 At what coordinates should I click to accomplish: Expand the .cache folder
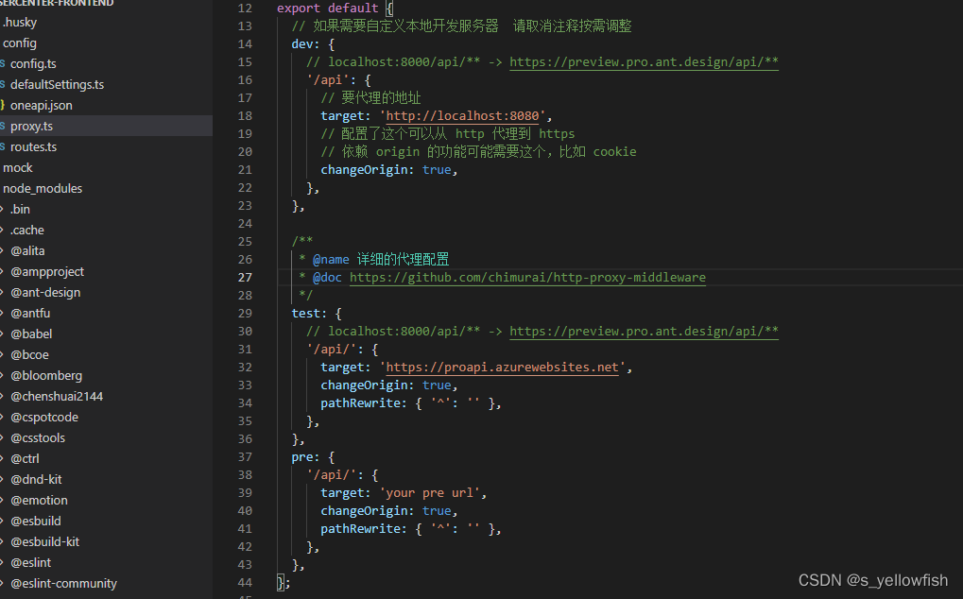coord(27,231)
